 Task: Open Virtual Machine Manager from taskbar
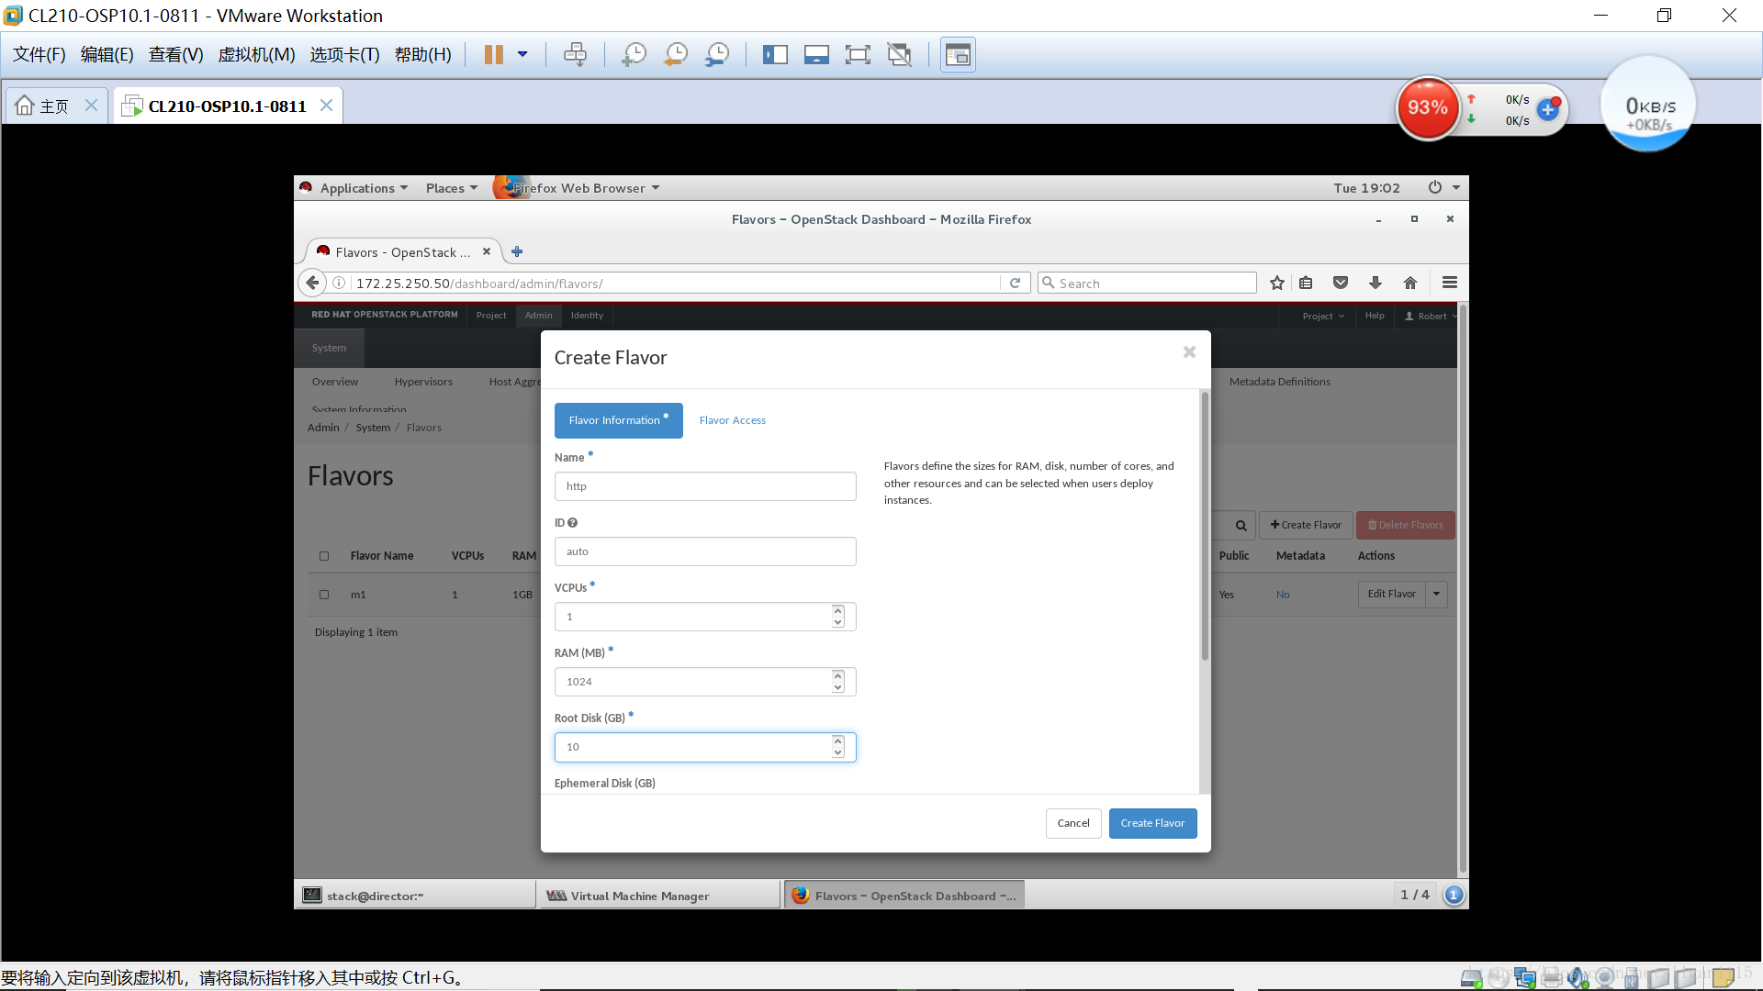659,896
